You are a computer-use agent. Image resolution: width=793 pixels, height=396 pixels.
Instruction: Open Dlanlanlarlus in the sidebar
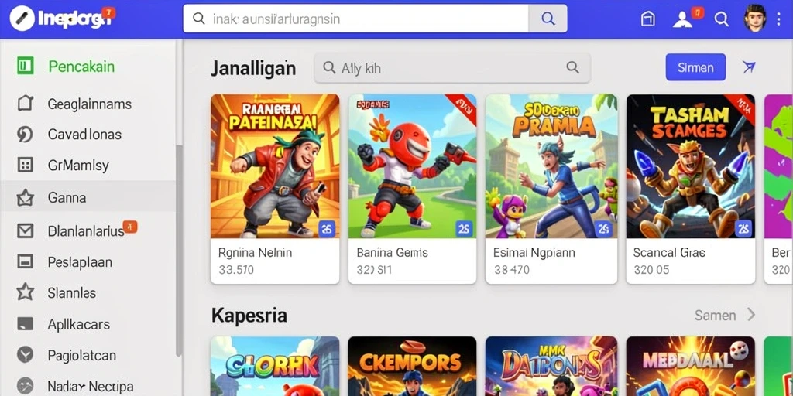coord(88,230)
